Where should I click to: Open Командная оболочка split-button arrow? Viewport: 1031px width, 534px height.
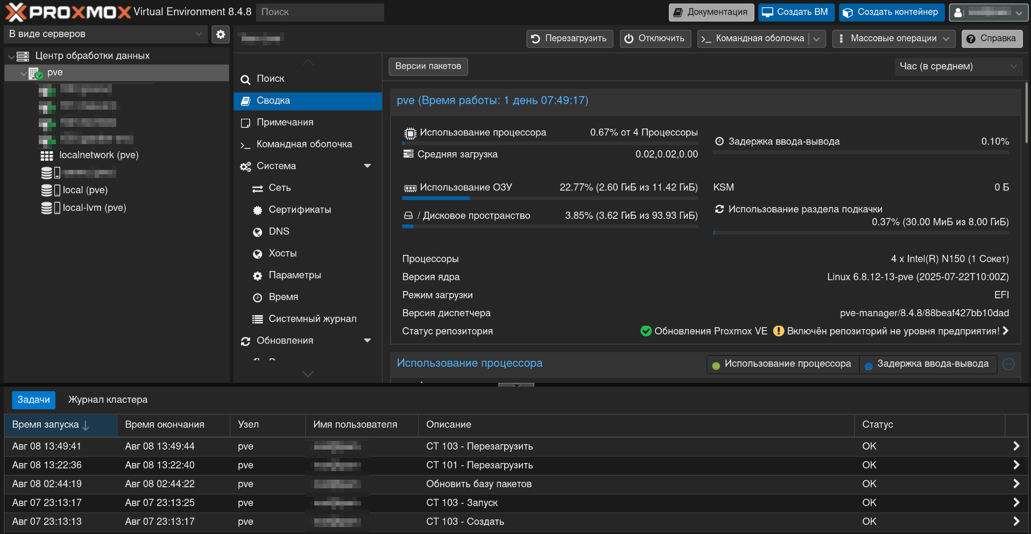tap(816, 39)
